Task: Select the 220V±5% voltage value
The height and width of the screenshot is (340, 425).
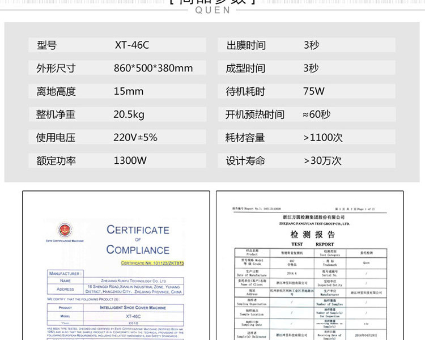Action: point(135,138)
